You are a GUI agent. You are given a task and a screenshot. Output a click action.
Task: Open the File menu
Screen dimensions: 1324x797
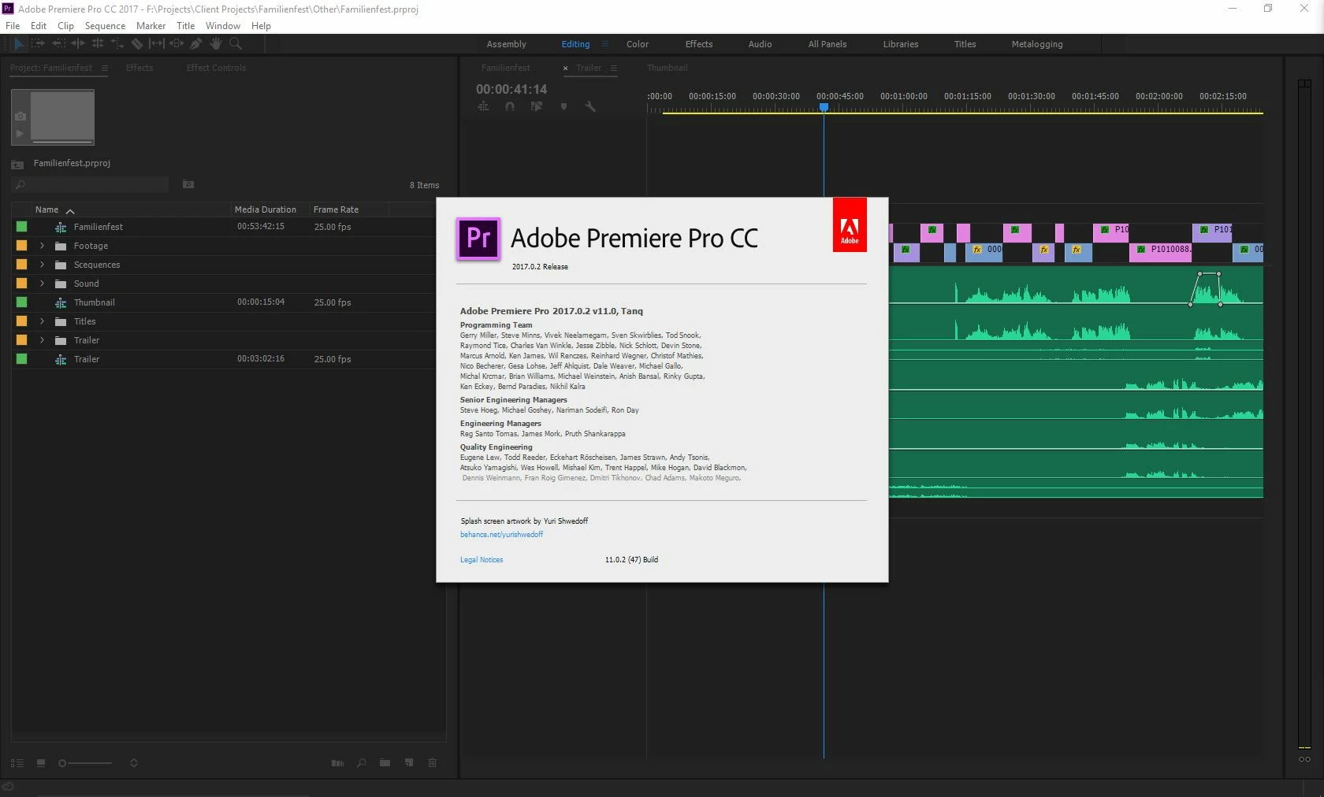[x=13, y=26]
